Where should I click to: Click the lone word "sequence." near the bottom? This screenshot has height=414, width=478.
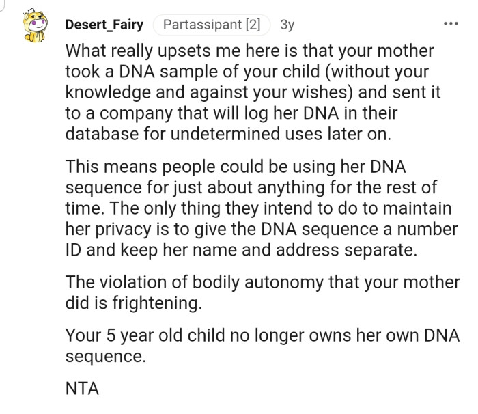click(x=105, y=357)
